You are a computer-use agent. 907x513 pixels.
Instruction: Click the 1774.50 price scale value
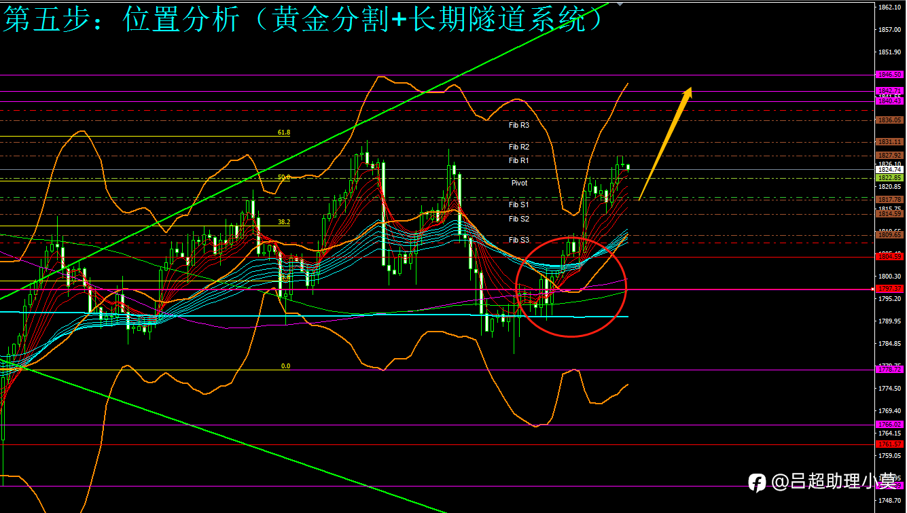coord(889,389)
